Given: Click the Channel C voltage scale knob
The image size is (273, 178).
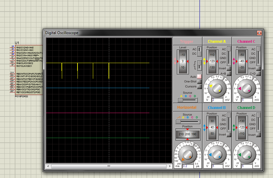Looking at the screenshot, I should pos(247,88).
